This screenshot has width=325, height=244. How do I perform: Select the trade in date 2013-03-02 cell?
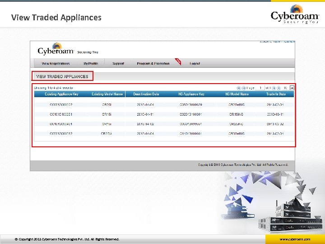[x=275, y=124]
